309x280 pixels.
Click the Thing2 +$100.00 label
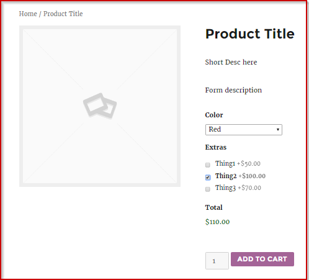(240, 176)
